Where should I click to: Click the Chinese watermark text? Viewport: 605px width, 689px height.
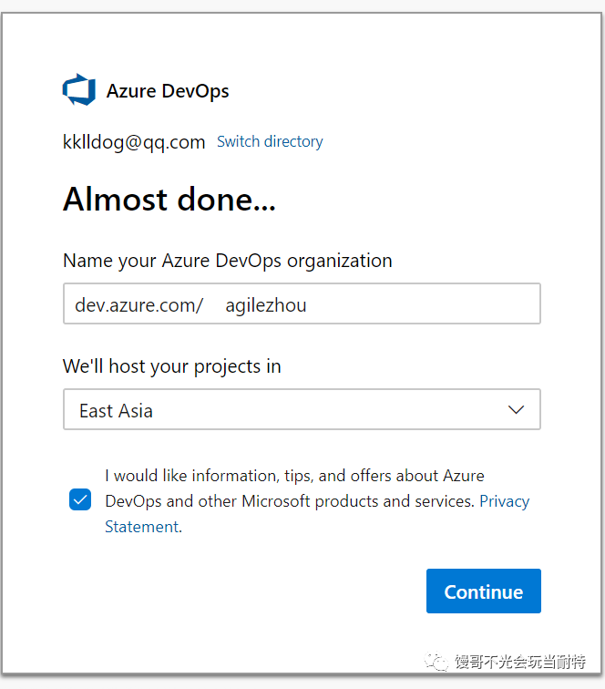click(520, 662)
